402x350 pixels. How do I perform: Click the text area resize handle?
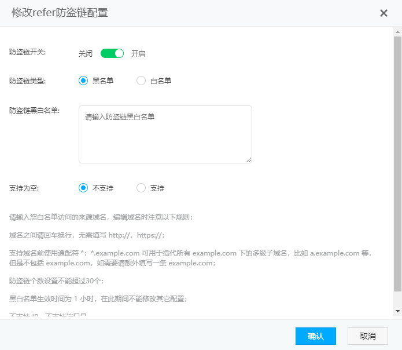(x=249, y=160)
